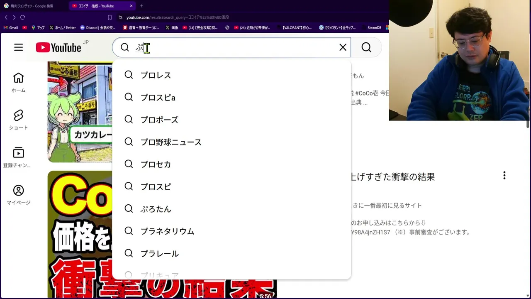Open マップ bookmark
531x299 pixels.
pos(38,28)
